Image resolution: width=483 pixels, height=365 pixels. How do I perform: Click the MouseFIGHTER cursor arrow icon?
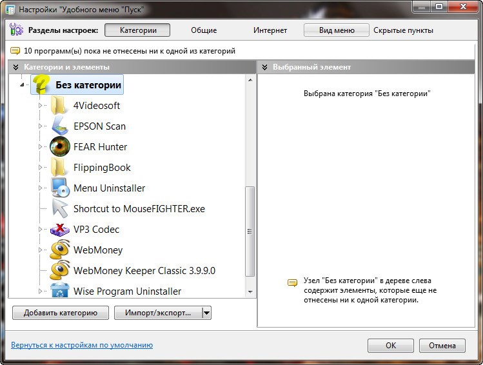[x=59, y=209]
